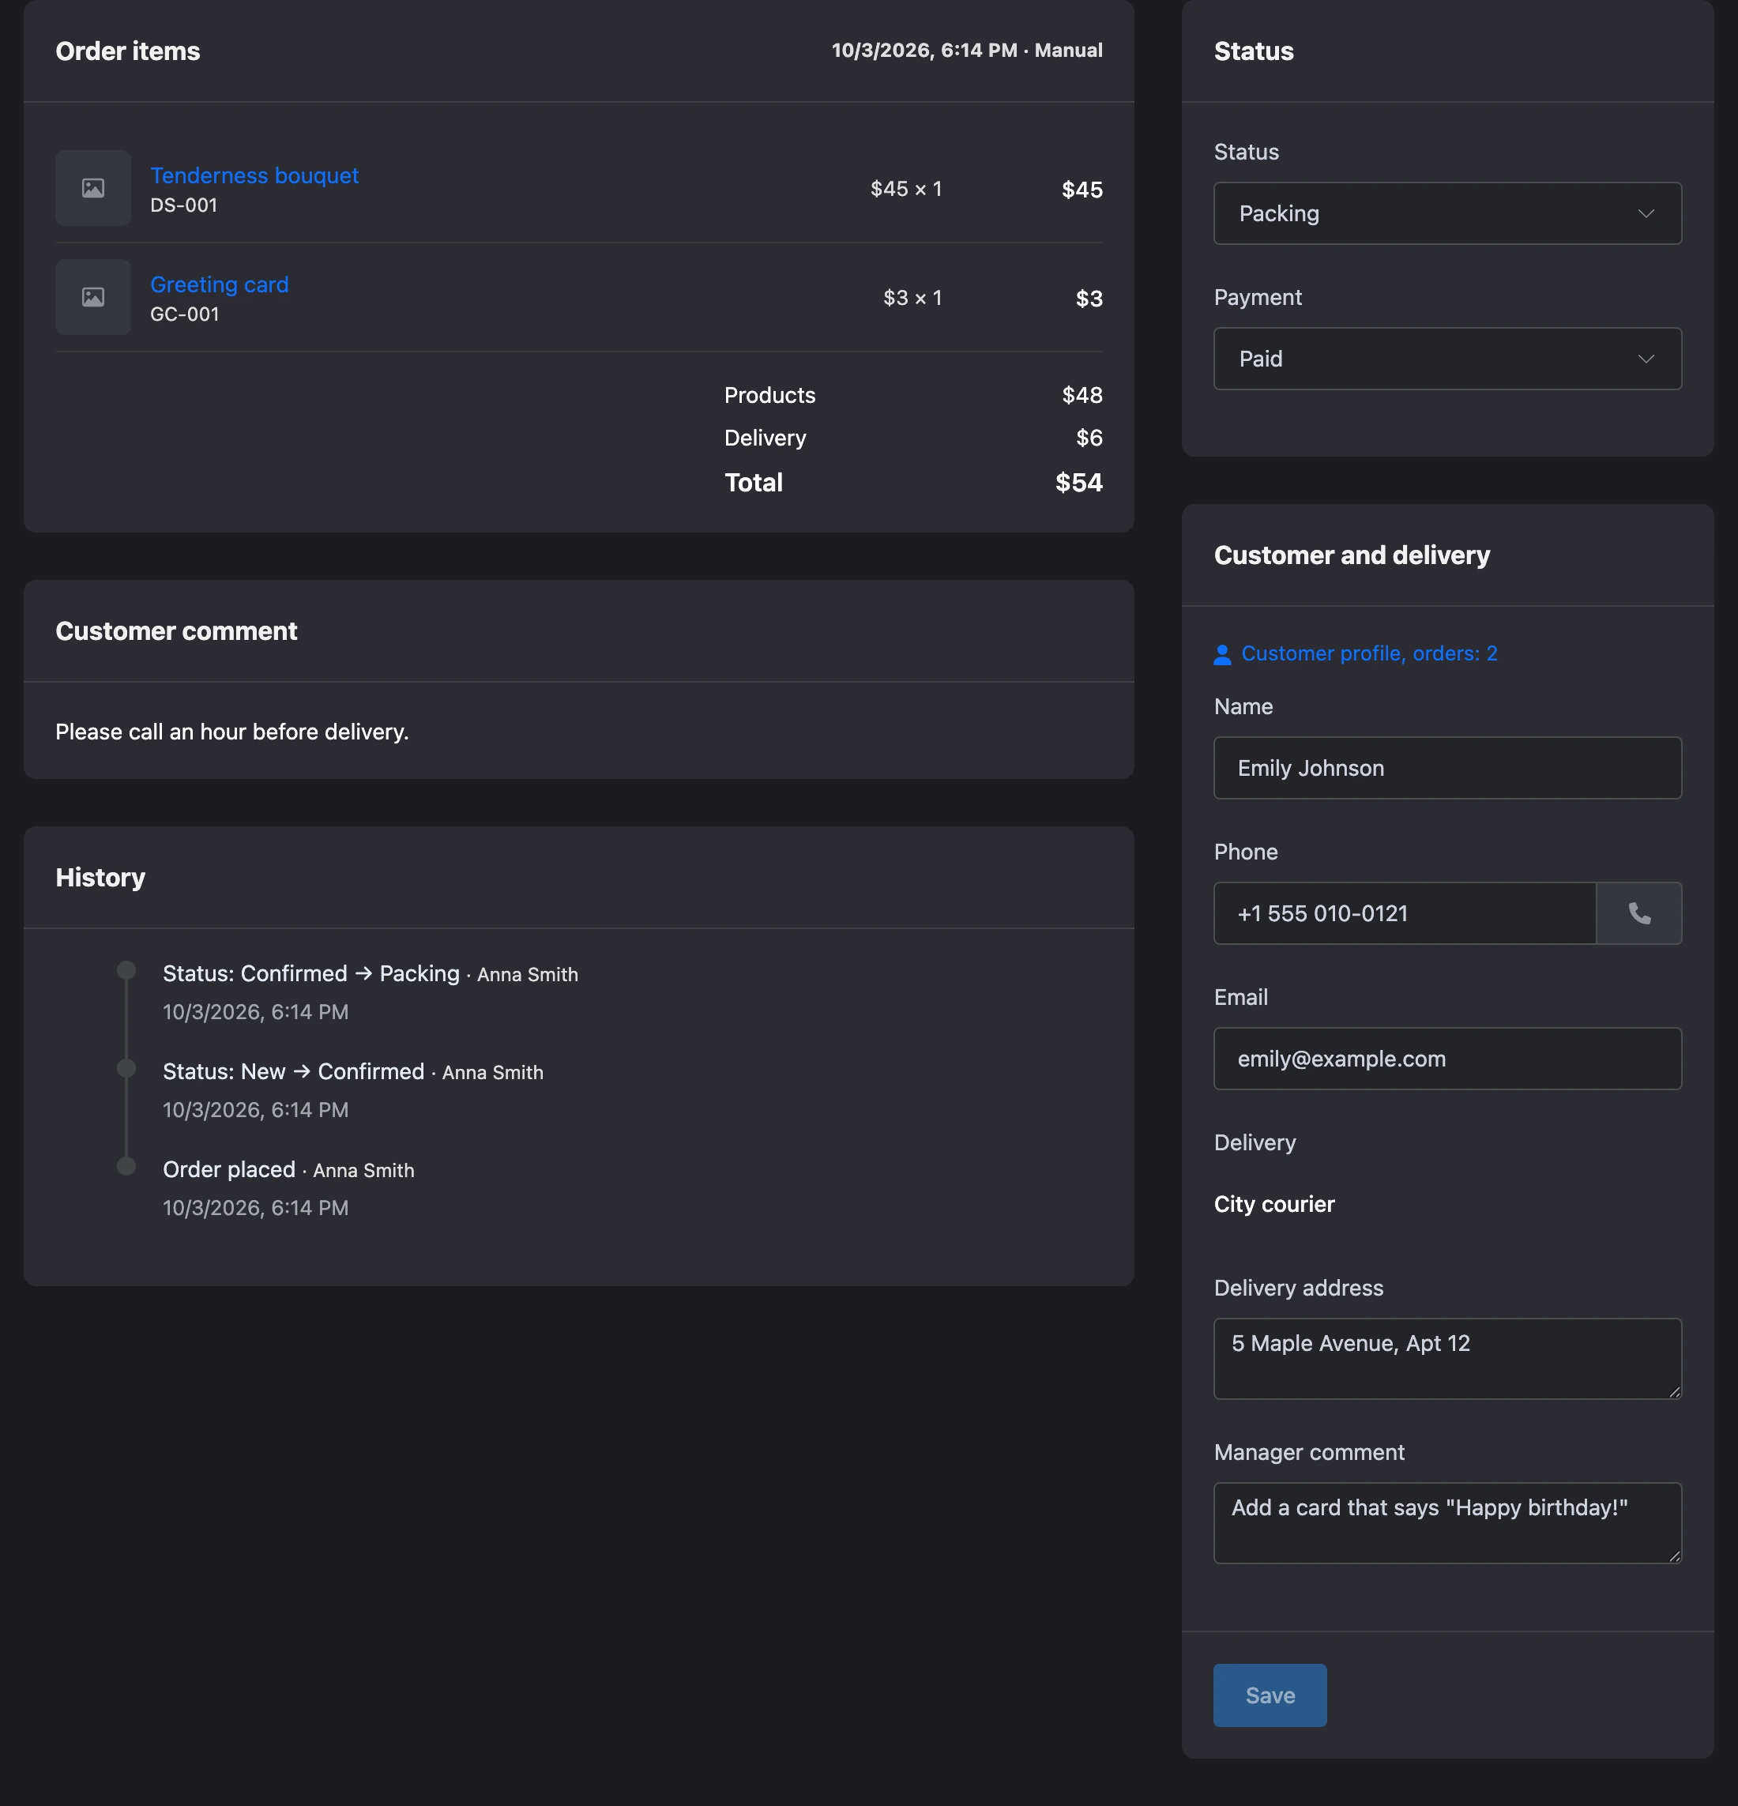Click the Tenderness bouquet image placeholder
This screenshot has height=1806, width=1738.
tap(93, 188)
